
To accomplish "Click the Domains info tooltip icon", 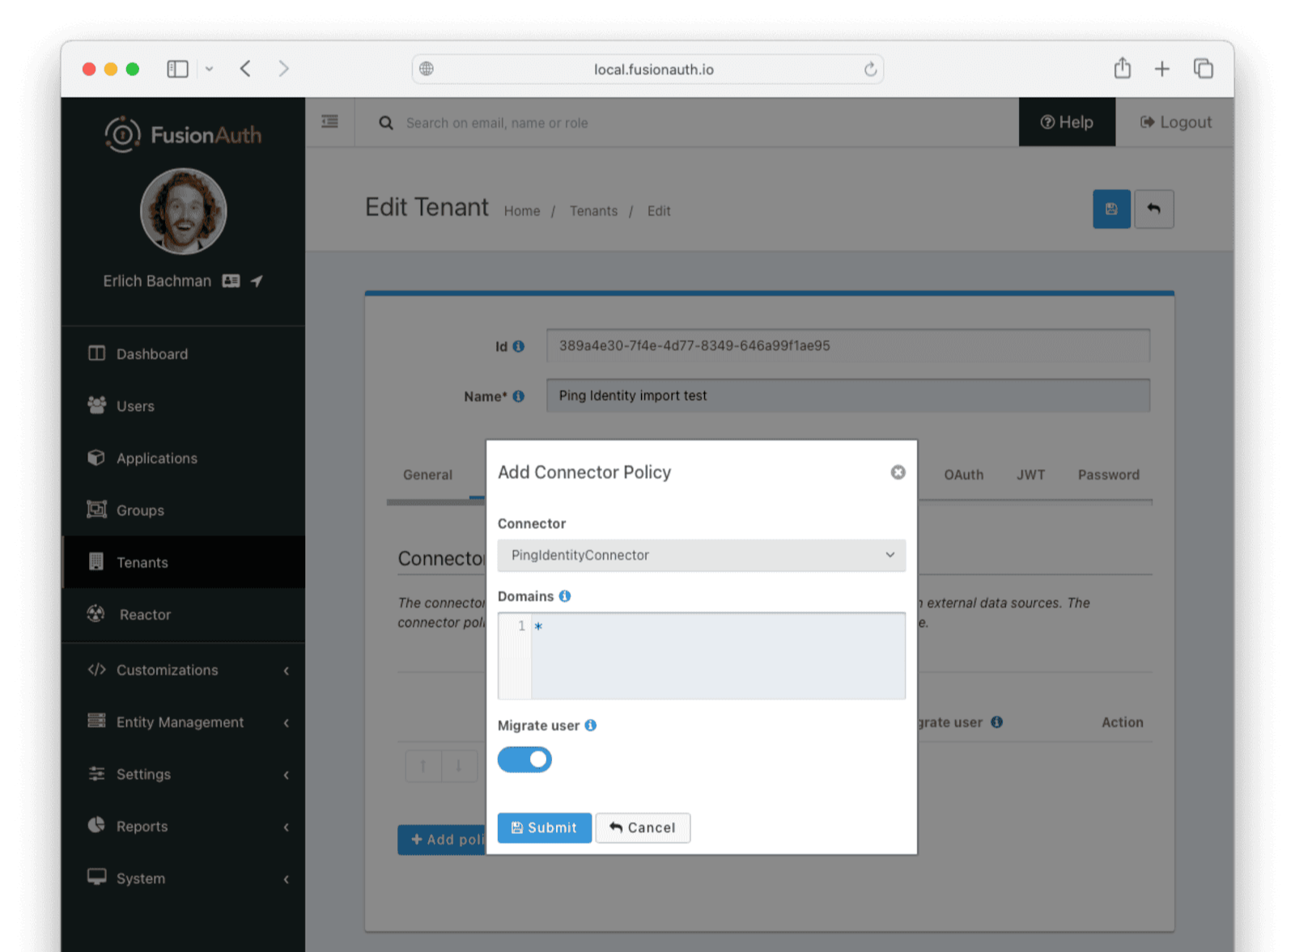I will click(x=564, y=595).
